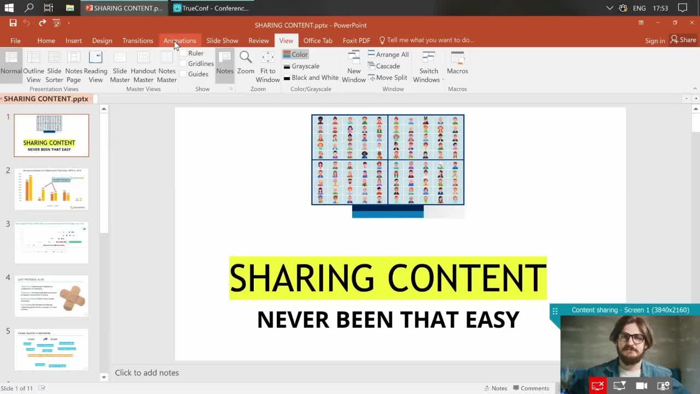Screen dimensions: 700x394
Task: Open the Show group dialog launcher
Action: pos(231,89)
